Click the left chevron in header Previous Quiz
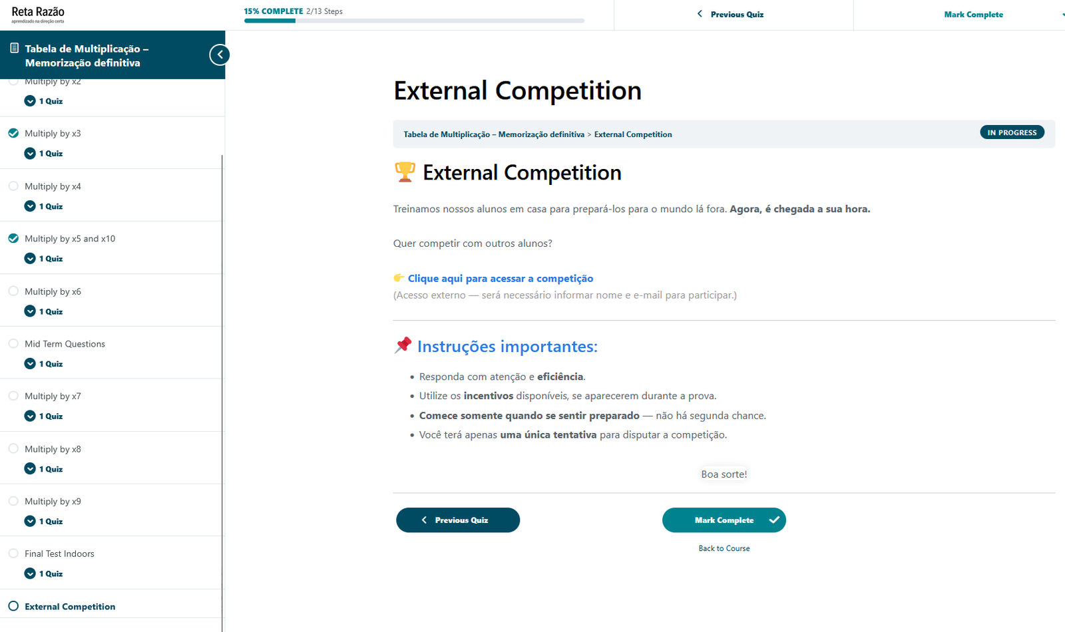 click(x=700, y=14)
